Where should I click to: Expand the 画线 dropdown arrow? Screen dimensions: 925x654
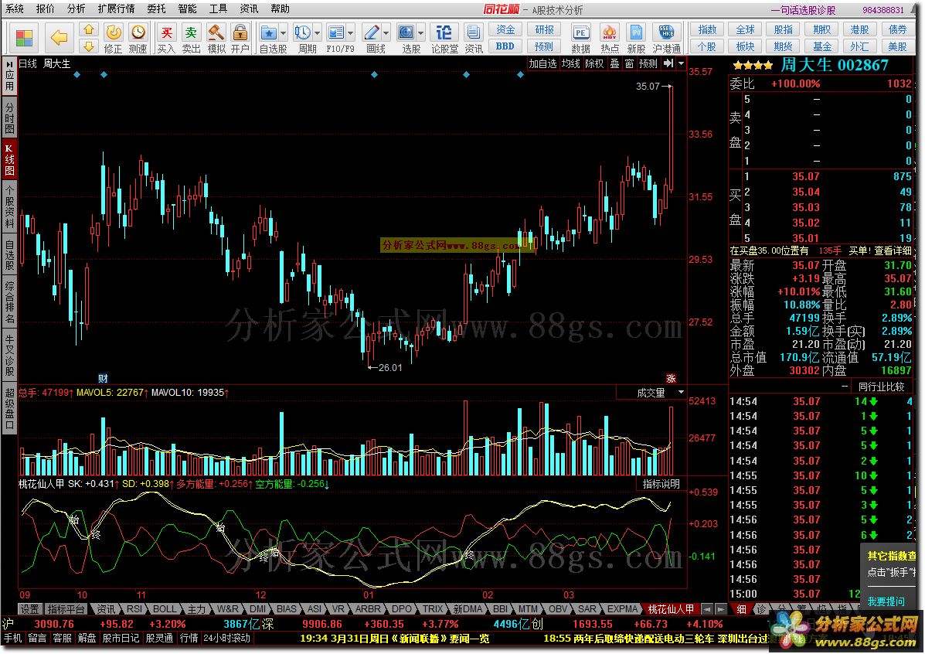[x=386, y=32]
